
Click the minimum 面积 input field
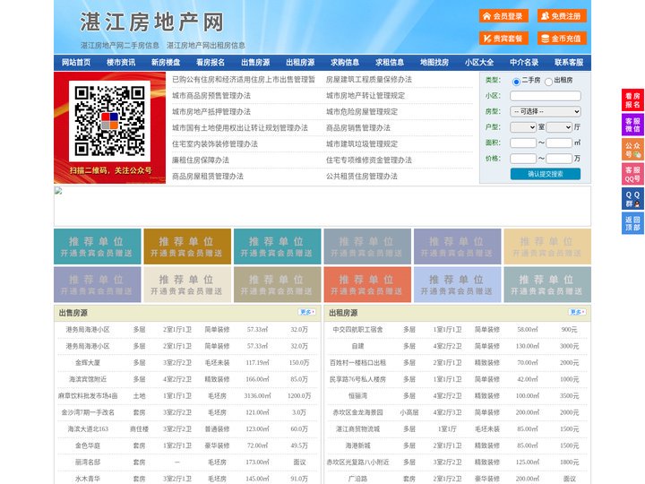tap(523, 143)
